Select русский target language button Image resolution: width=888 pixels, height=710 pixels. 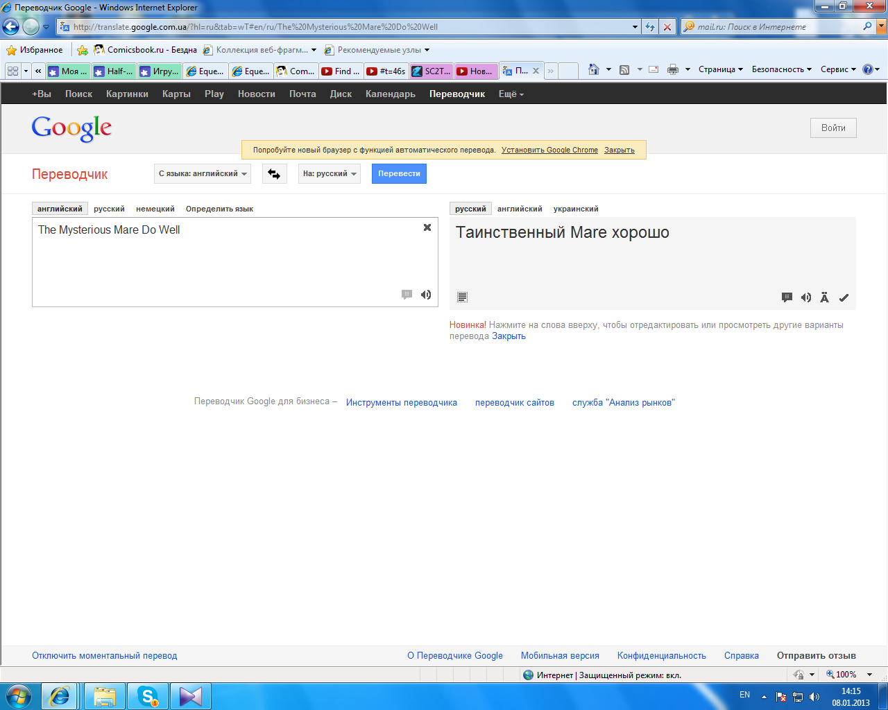click(470, 209)
